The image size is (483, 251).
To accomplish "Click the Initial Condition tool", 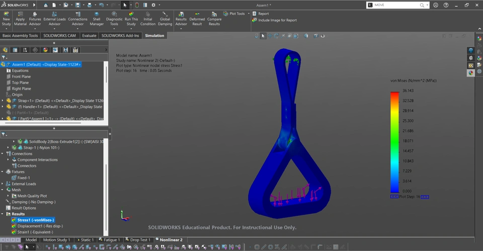I will 148,19.
